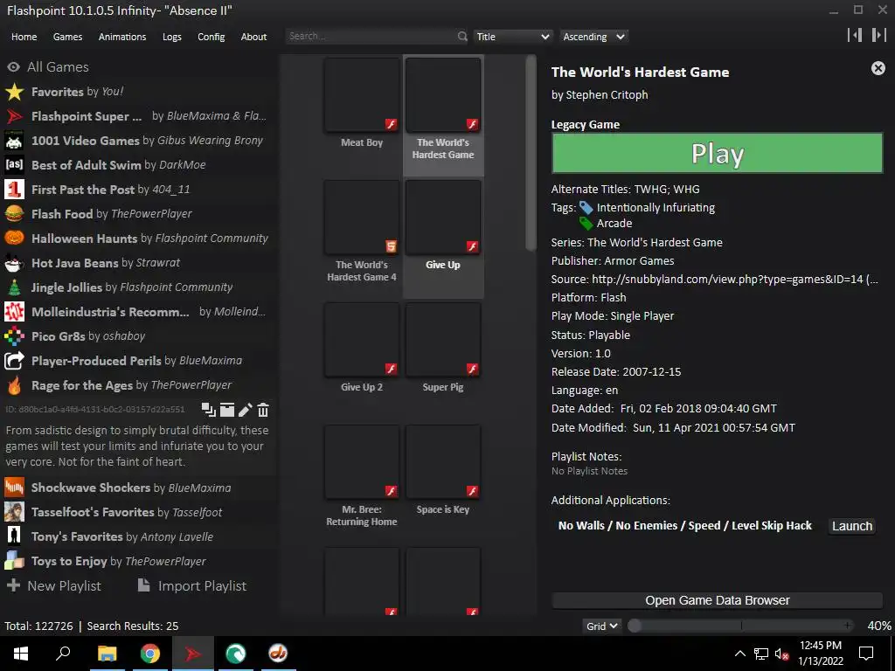Image resolution: width=895 pixels, height=671 pixels.
Task: Open the Toys to Enjoy blocks icon
Action: [x=14, y=562]
